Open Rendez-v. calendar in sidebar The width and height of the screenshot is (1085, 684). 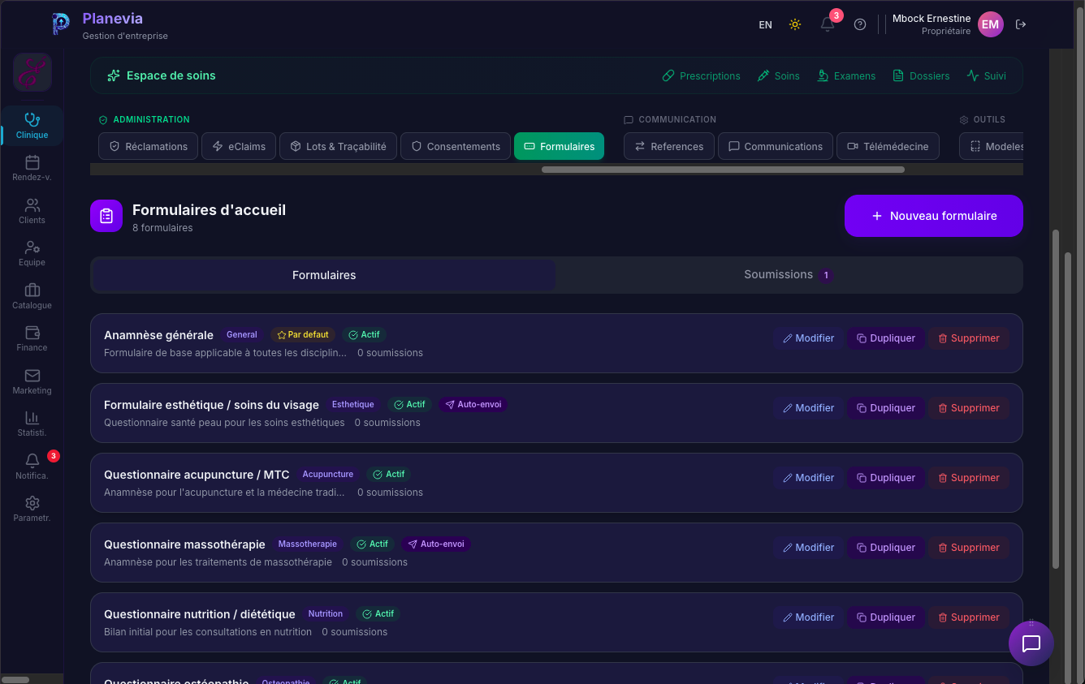[x=32, y=168]
